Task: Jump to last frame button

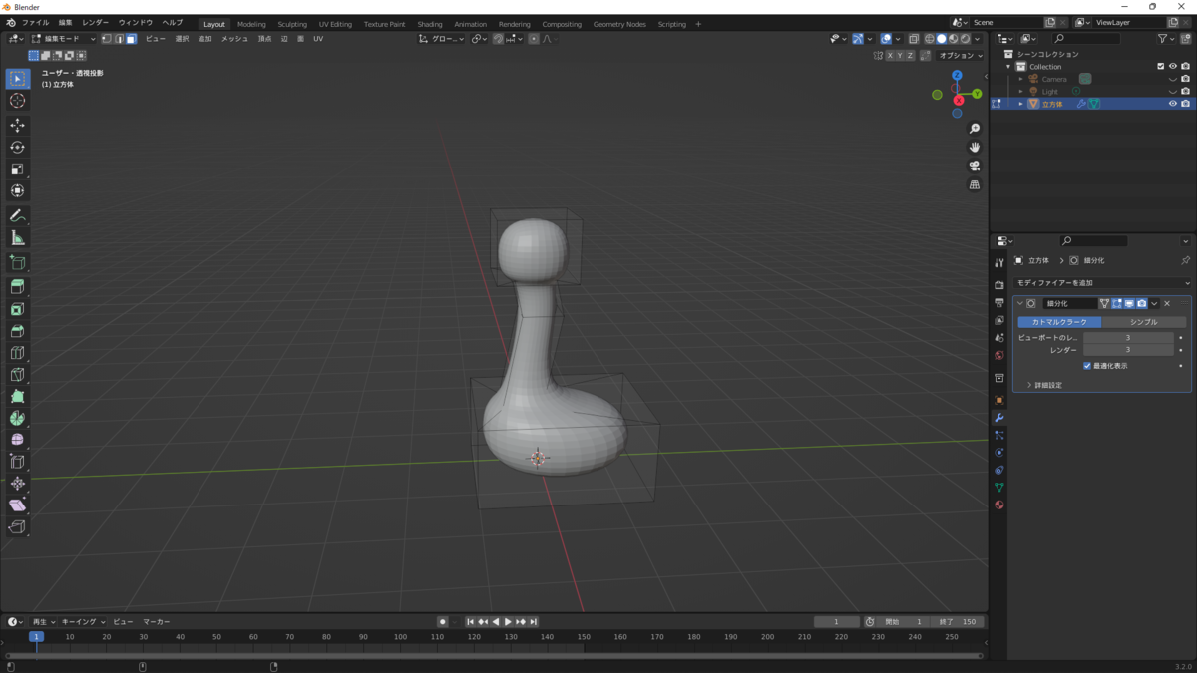Action: [534, 622]
